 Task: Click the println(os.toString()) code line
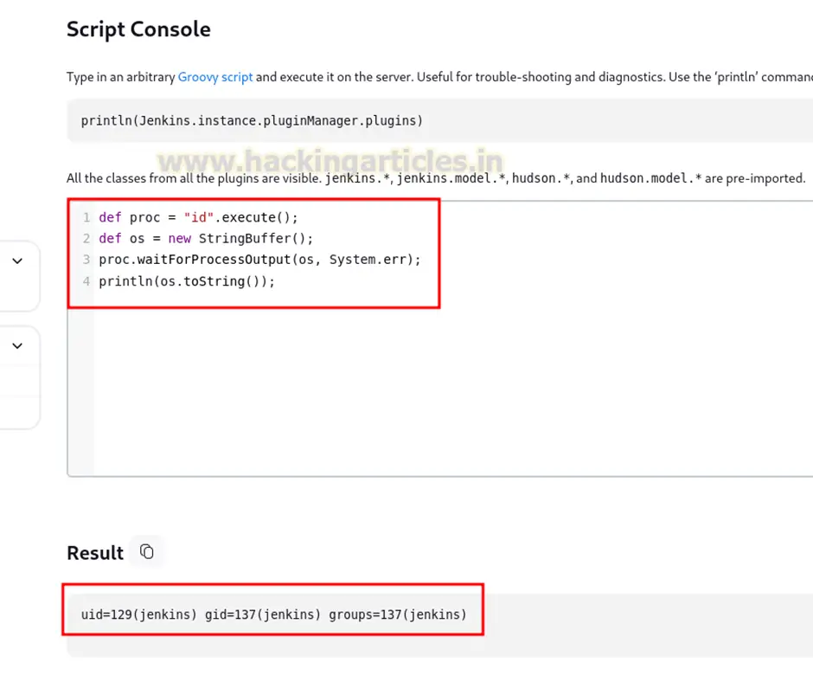(187, 281)
